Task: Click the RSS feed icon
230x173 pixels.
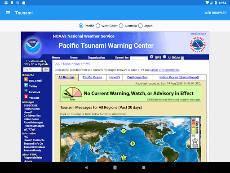Action: [26, 79]
